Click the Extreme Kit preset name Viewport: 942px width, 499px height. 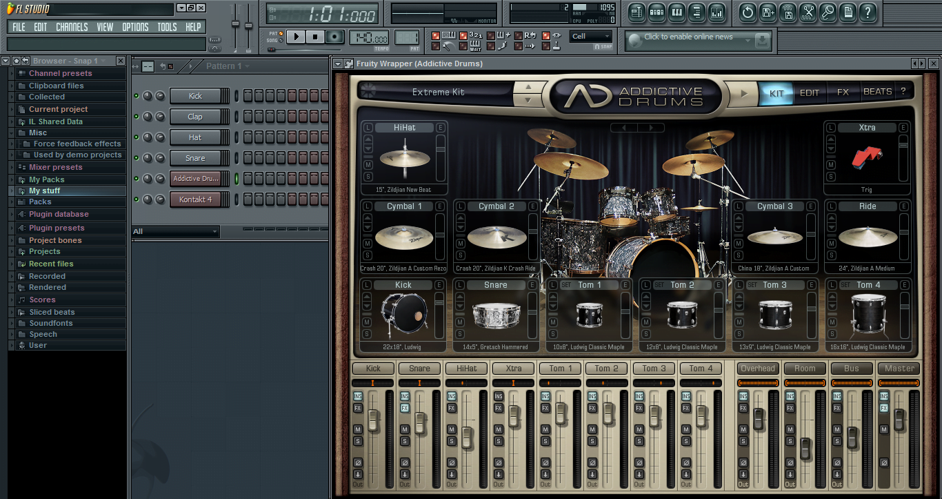(439, 92)
